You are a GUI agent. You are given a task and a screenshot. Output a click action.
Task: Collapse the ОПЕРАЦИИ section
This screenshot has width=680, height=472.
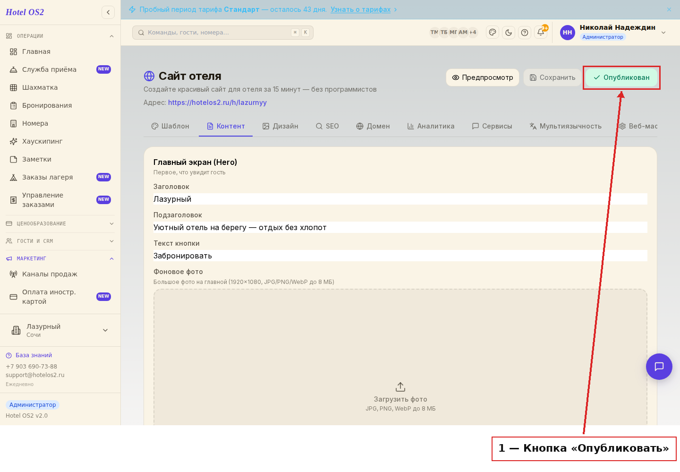[60, 36]
